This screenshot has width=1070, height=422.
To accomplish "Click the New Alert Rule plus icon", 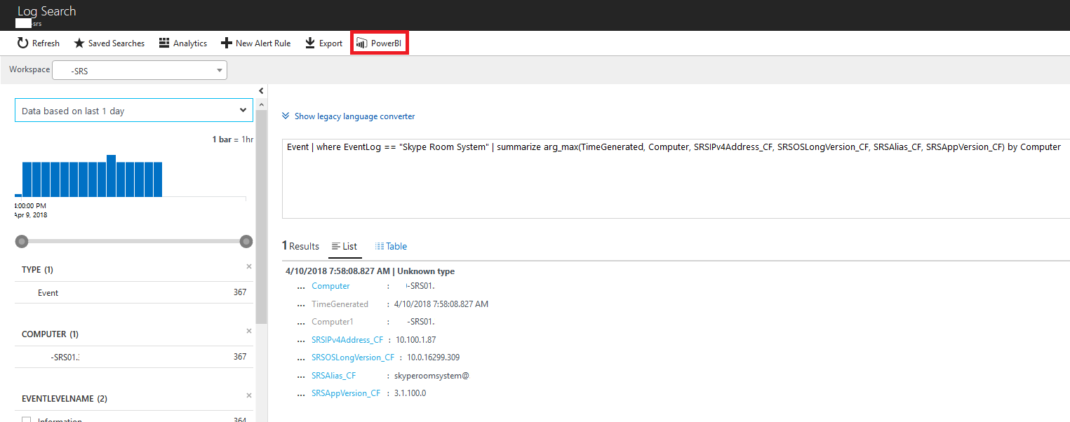I will tap(226, 43).
